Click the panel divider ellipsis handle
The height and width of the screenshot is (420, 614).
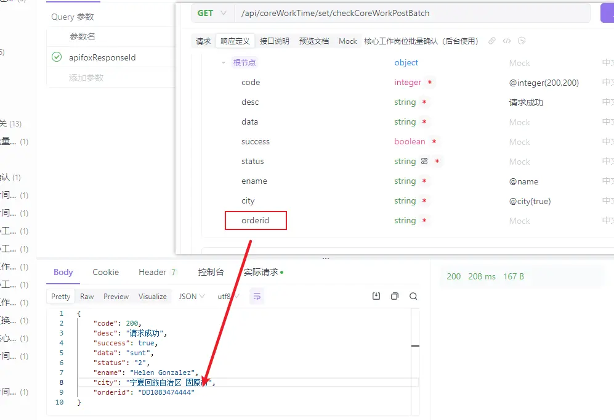coord(325,258)
